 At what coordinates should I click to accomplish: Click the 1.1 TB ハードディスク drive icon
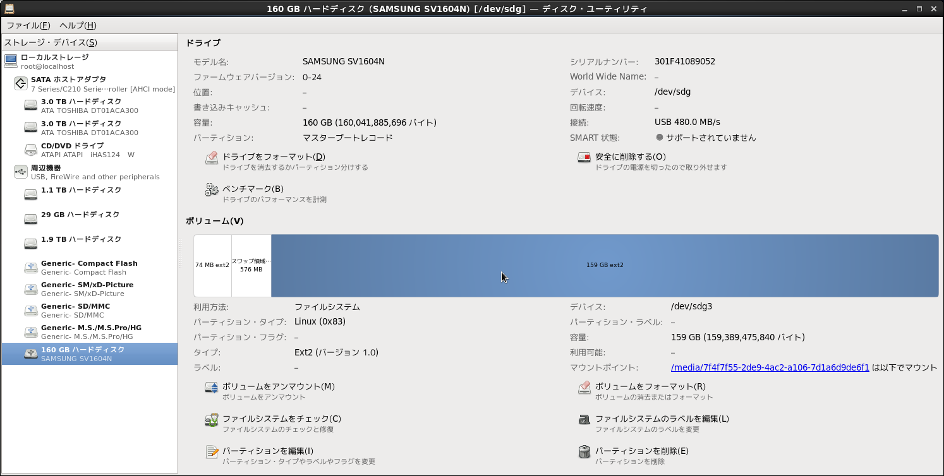(x=31, y=194)
